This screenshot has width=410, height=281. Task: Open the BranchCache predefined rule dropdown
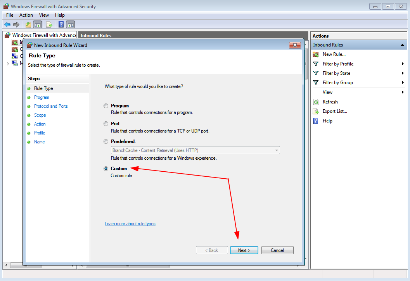pos(277,150)
